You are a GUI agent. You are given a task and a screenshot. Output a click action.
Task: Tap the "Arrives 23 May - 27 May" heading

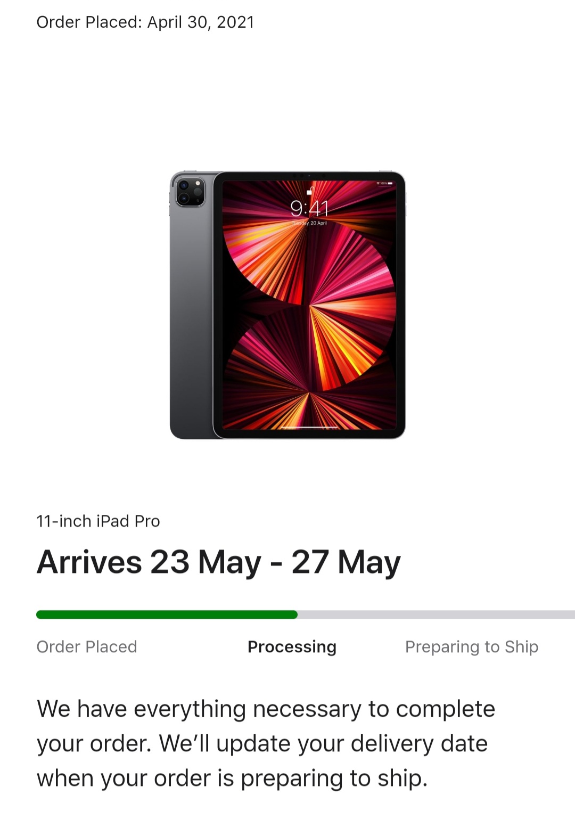[x=218, y=562]
